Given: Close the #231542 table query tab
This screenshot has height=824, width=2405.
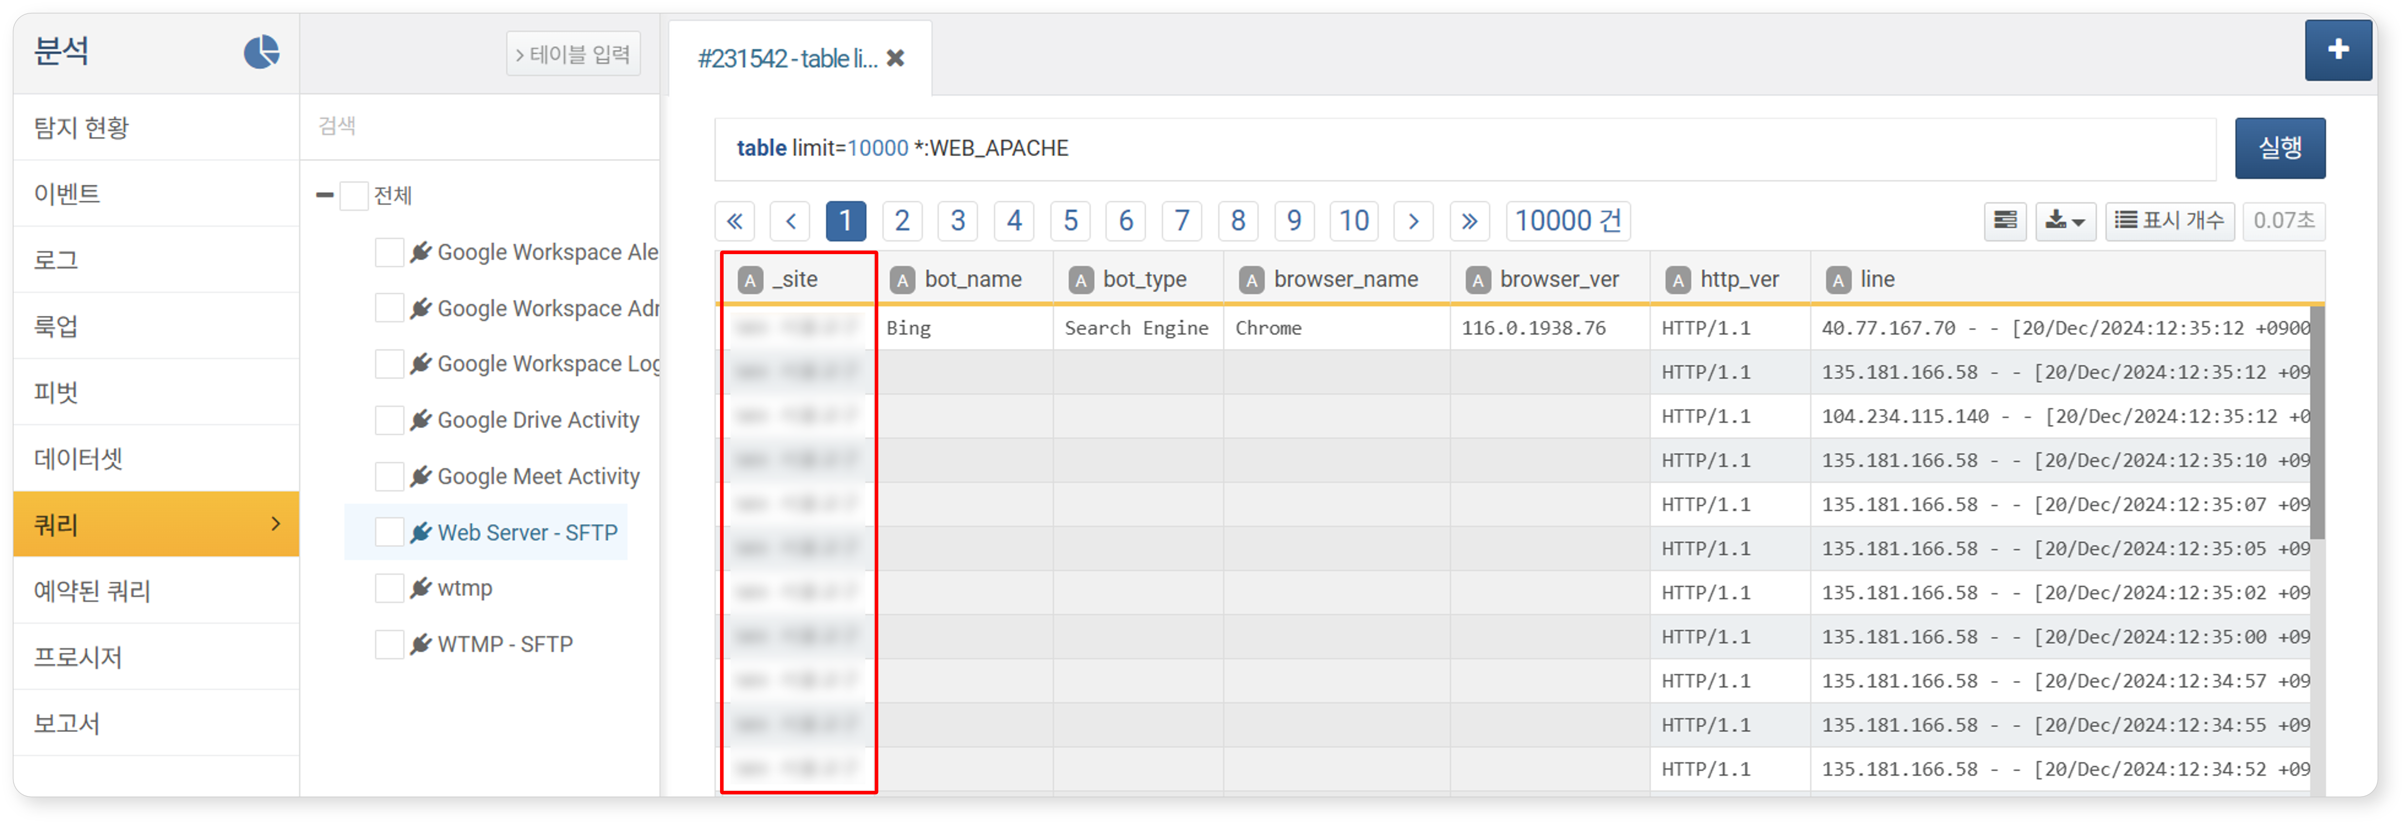Looking at the screenshot, I should (895, 59).
